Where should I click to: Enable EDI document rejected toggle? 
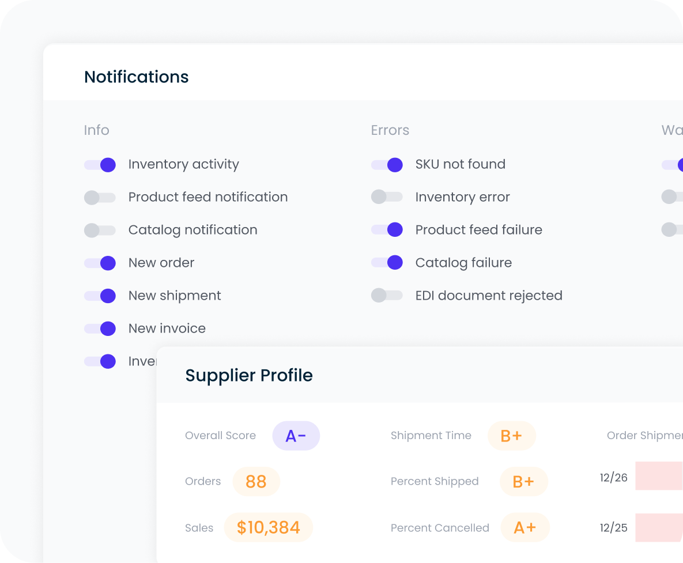[x=387, y=296]
